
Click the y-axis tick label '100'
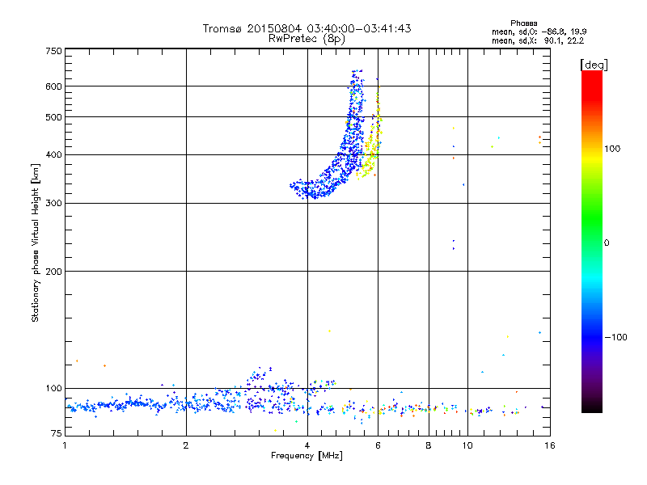tap(53, 389)
